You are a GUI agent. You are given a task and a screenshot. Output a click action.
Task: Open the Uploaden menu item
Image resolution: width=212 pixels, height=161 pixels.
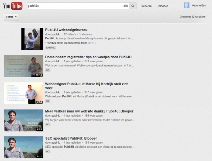click(x=162, y=6)
